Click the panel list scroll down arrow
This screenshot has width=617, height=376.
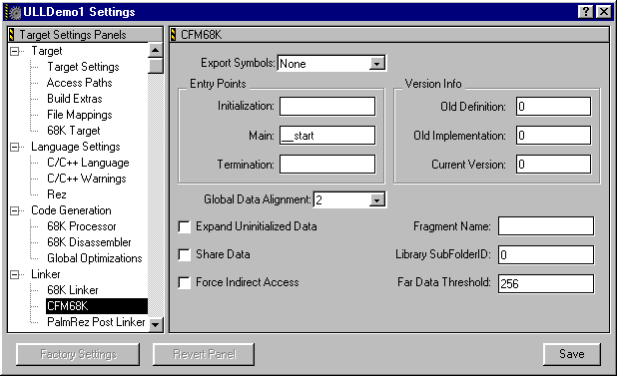(156, 324)
